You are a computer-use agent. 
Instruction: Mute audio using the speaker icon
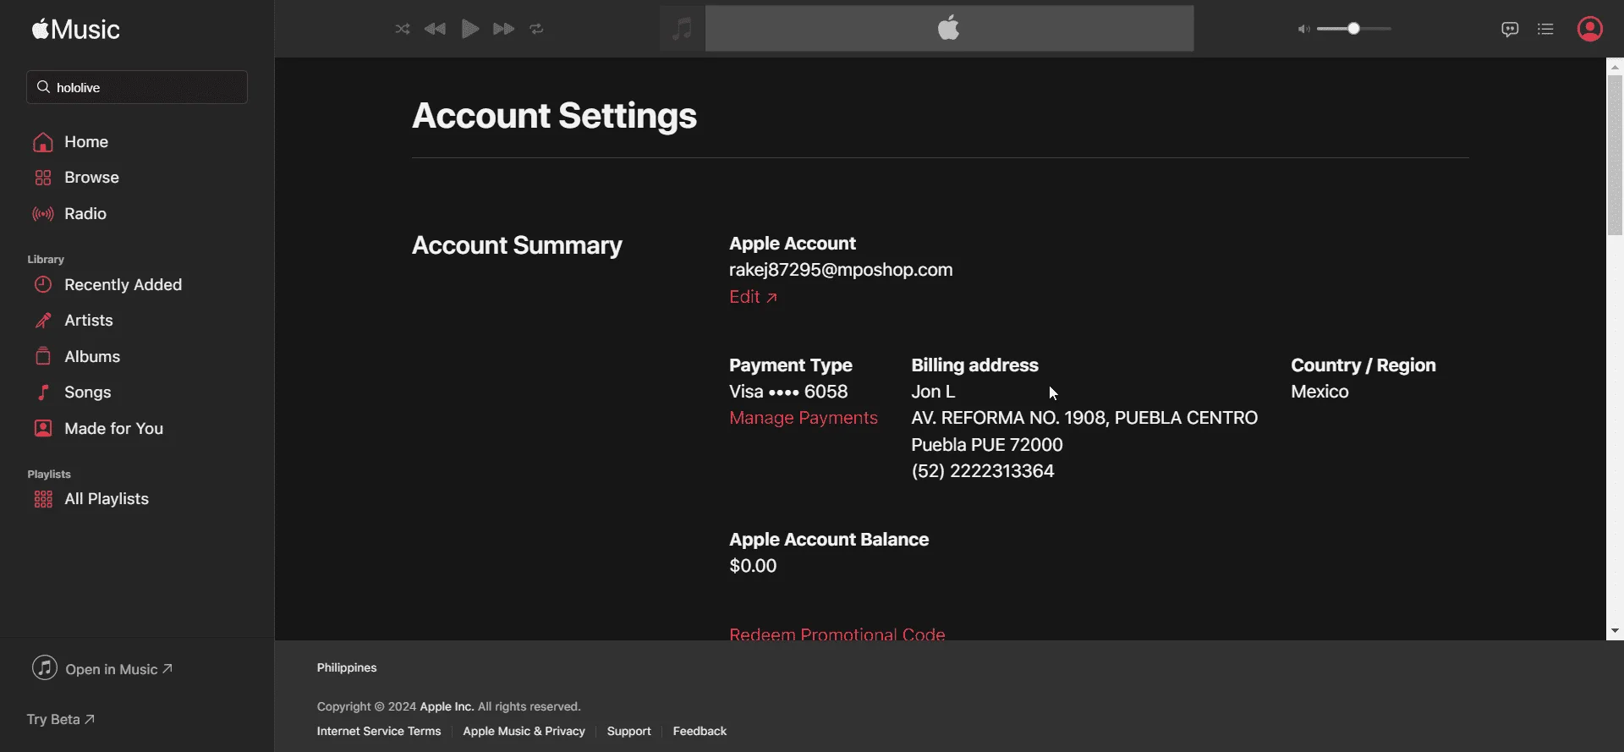(x=1303, y=29)
